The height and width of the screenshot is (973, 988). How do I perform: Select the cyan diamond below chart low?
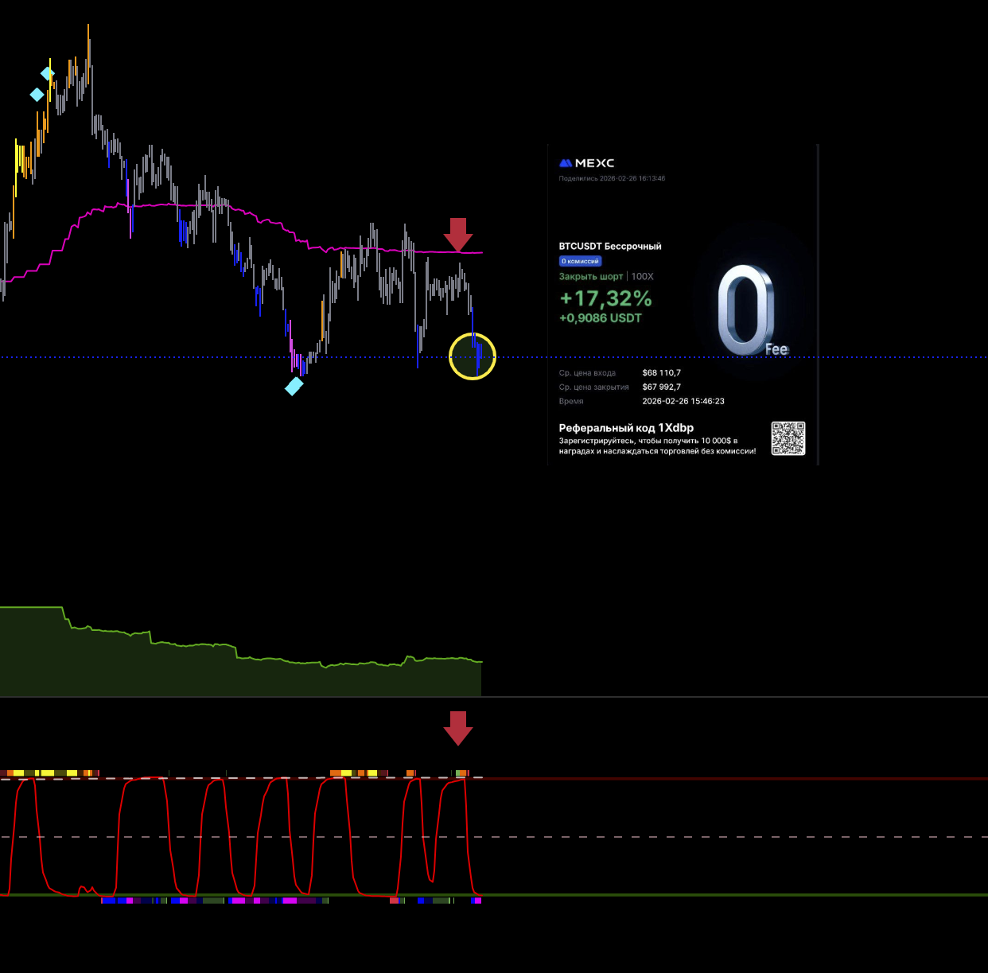click(x=294, y=387)
